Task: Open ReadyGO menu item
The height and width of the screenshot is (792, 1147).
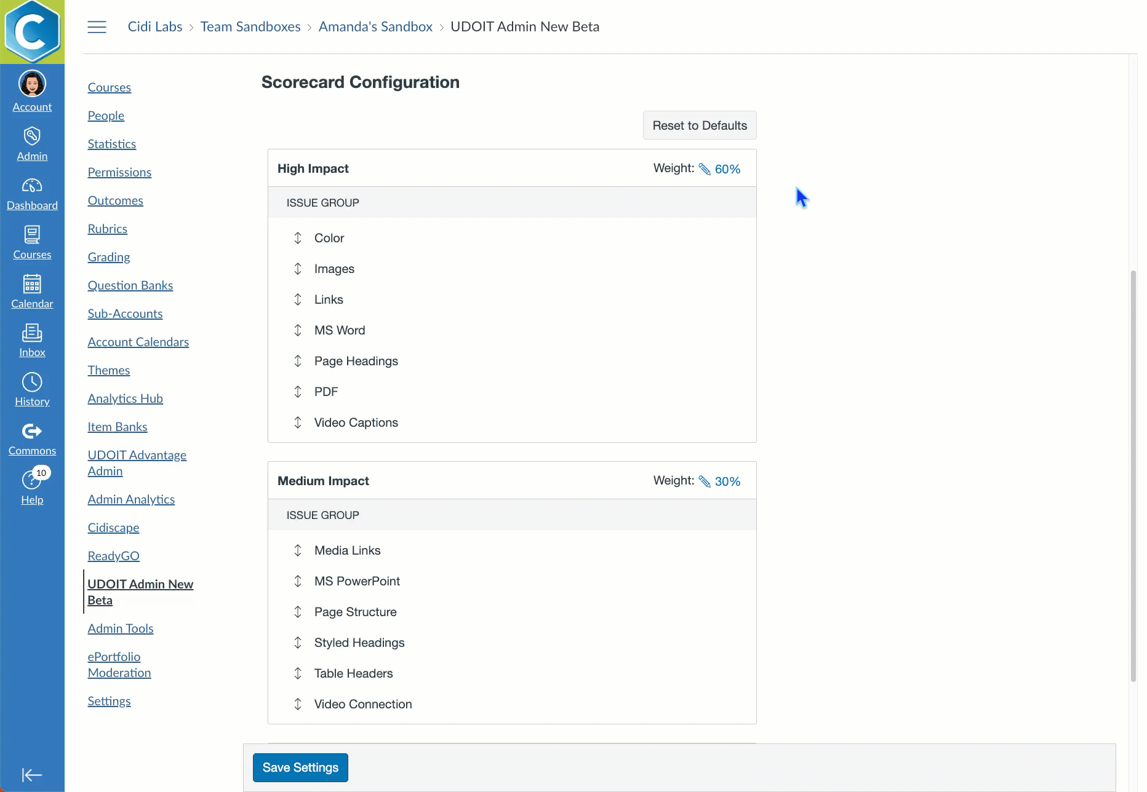Action: click(113, 556)
